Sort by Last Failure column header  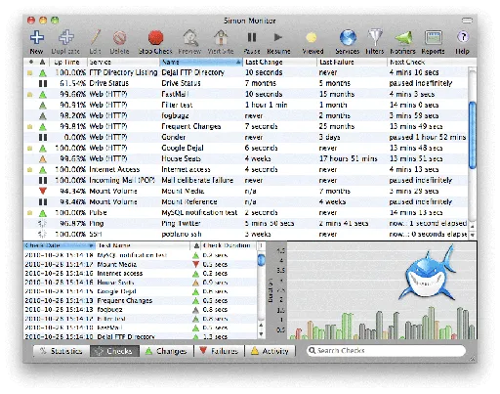353,62
